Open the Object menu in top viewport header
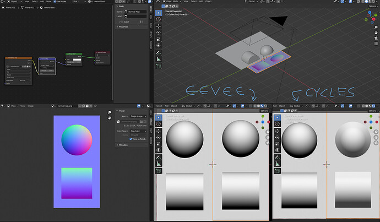Screen dimensions: 380x222 [x=208, y=2]
